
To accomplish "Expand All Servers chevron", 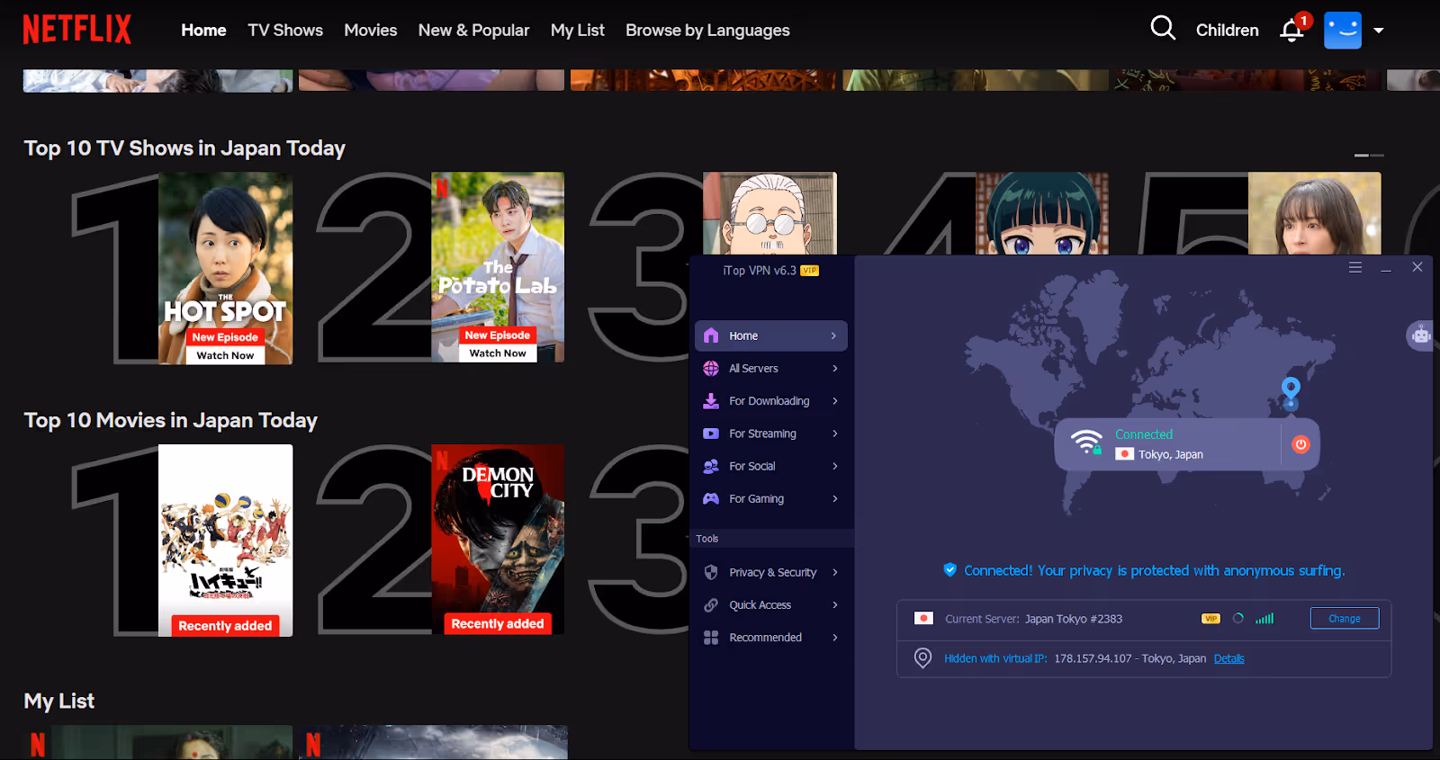I will (835, 368).
